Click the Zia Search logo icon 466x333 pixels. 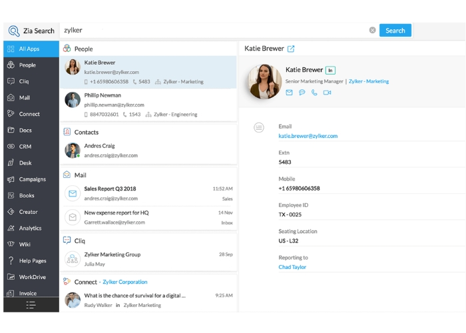pos(14,31)
